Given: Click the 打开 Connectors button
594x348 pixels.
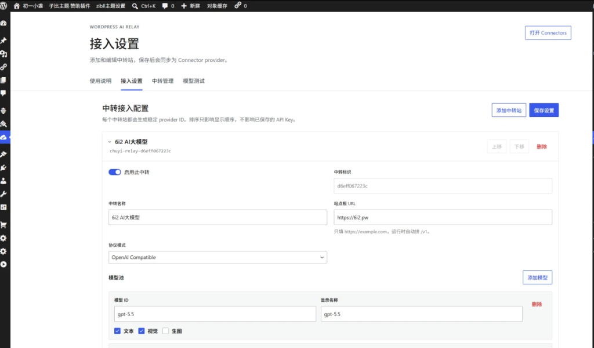Looking at the screenshot, I should pyautogui.click(x=548, y=33).
